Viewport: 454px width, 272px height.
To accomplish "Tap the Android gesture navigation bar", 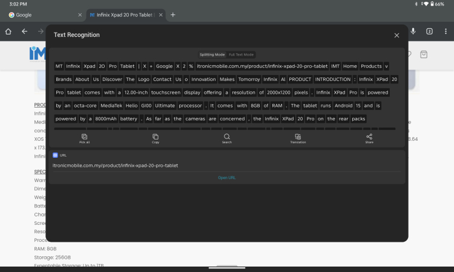I will pos(227,268).
